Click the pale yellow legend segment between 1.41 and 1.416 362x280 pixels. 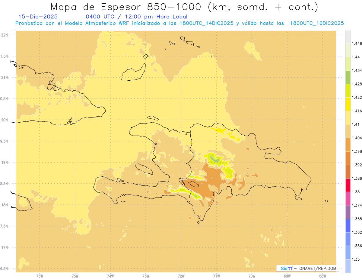pos(348,118)
